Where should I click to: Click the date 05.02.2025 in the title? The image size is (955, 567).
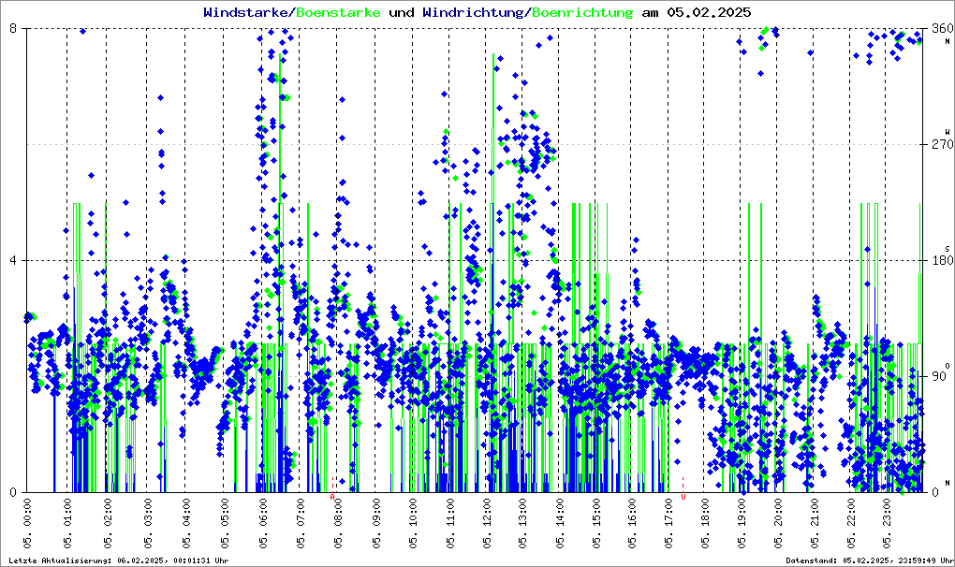708,12
